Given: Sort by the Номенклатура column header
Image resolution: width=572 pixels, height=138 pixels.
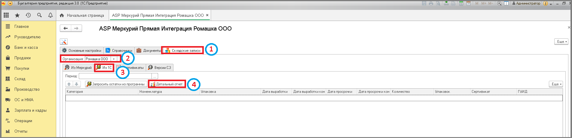Looking at the screenshot, I should pos(169,92).
